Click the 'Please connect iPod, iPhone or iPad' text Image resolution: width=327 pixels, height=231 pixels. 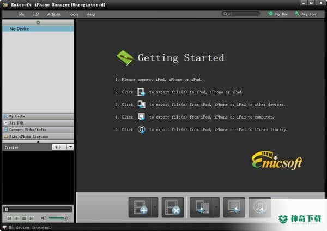click(161, 79)
